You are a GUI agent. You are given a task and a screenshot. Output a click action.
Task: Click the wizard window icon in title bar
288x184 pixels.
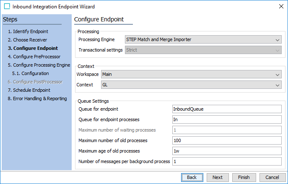pyautogui.click(x=7, y=6)
